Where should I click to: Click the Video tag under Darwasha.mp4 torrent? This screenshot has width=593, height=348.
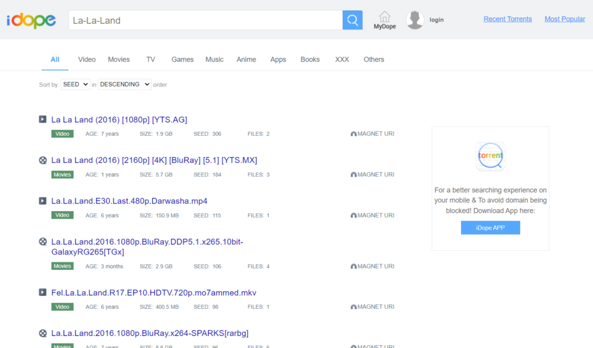click(63, 216)
